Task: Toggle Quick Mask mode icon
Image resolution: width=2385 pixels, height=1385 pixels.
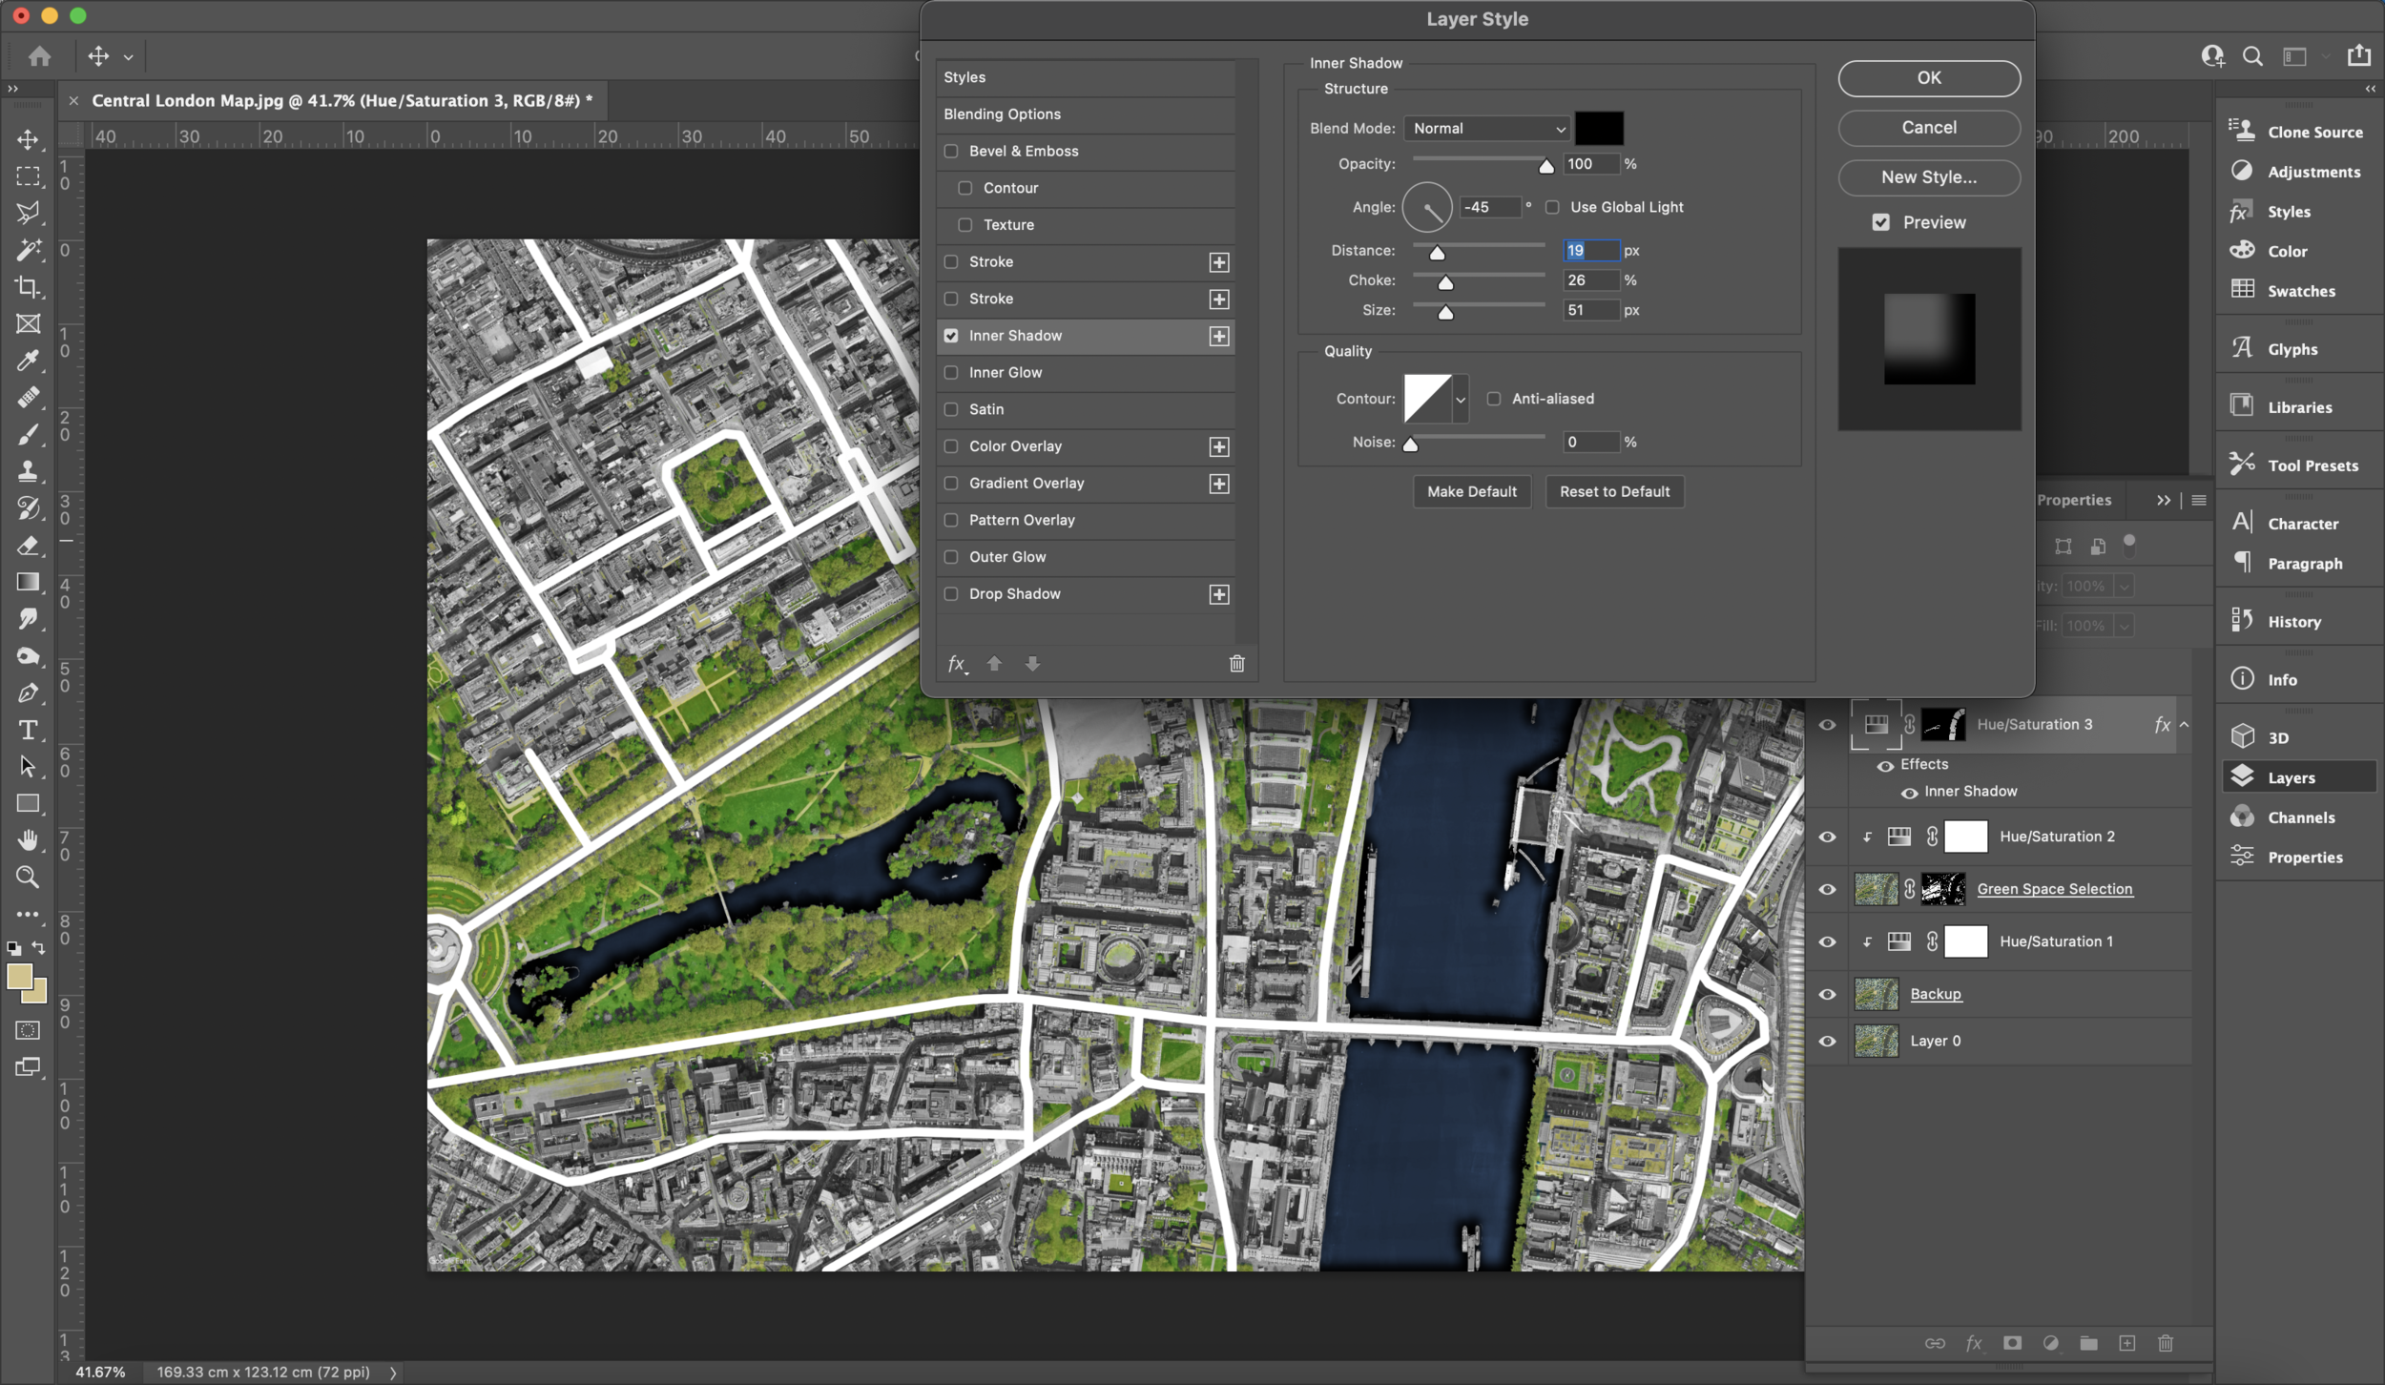Action: [x=28, y=1030]
